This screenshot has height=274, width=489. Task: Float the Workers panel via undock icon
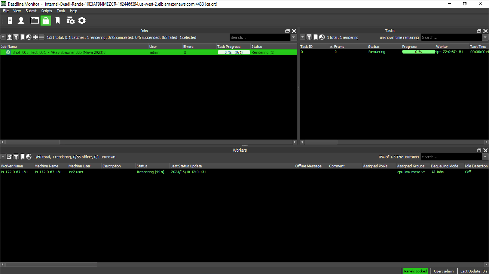479,150
